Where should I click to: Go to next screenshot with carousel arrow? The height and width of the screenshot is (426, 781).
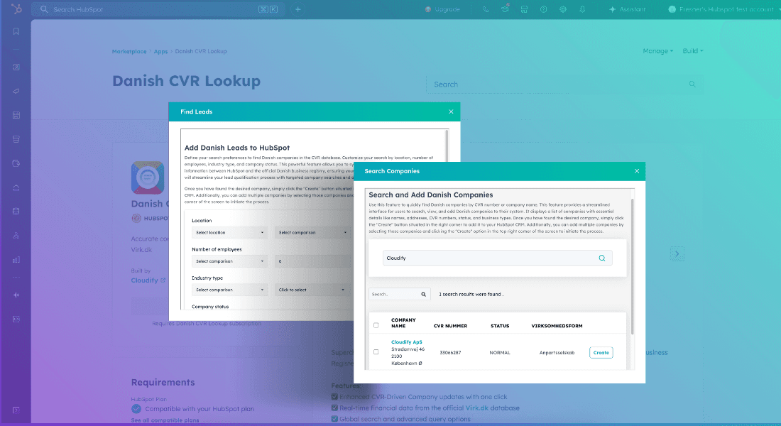[677, 253]
